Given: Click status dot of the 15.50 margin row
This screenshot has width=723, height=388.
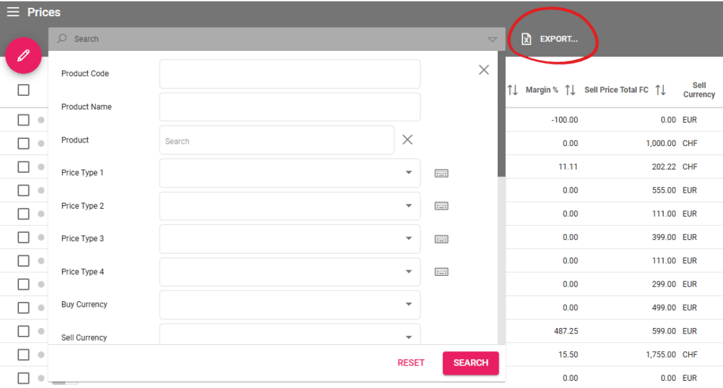Looking at the screenshot, I should (x=41, y=355).
